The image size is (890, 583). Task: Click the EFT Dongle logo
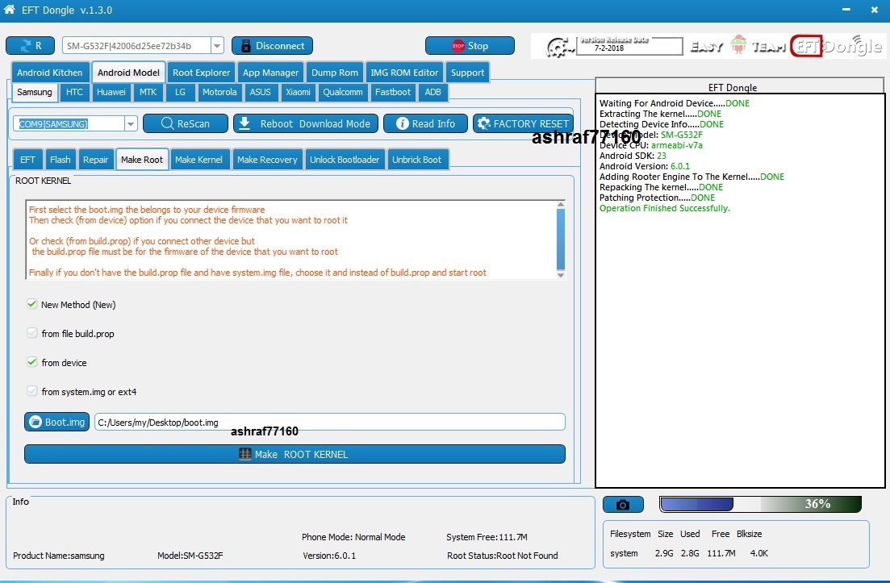(x=837, y=46)
